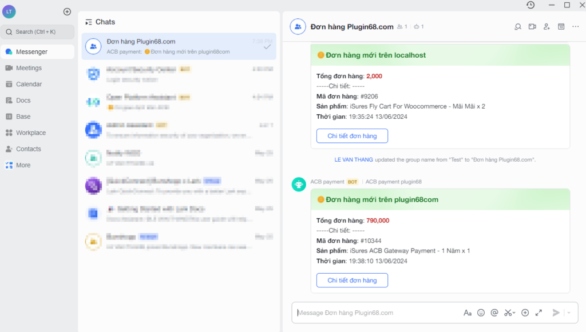Focus the Message Đơn hàng Plugin68.com input

[378, 313]
